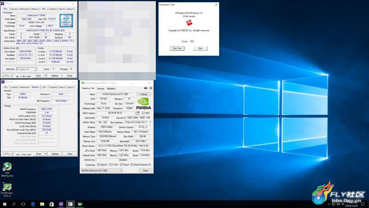The image size is (369, 208).
Task: Open the Validation tab in GPU-Z
Action: pyautogui.click(x=111, y=88)
